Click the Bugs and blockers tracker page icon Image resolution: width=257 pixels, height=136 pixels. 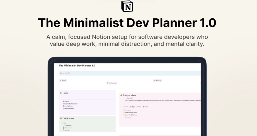click(63, 104)
